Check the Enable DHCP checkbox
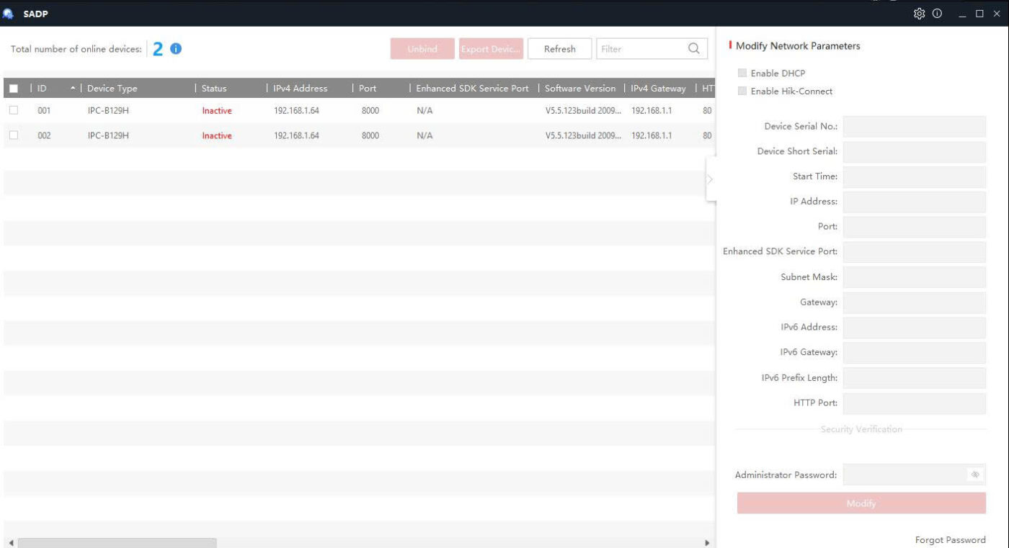 [x=742, y=73]
